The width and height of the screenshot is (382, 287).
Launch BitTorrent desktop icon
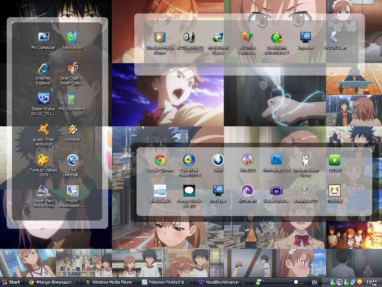point(247,194)
